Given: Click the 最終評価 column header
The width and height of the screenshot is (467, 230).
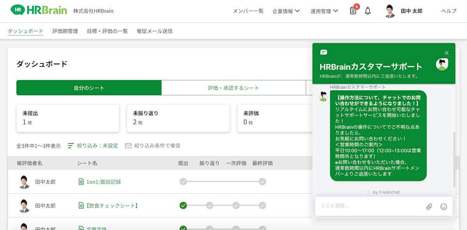Looking at the screenshot, I should 263,163.
